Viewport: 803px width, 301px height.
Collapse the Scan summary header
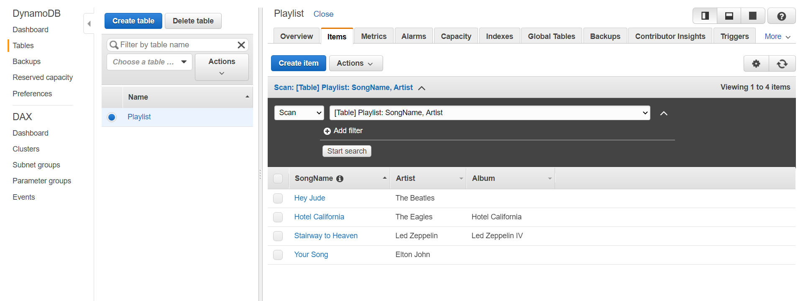[x=422, y=88]
